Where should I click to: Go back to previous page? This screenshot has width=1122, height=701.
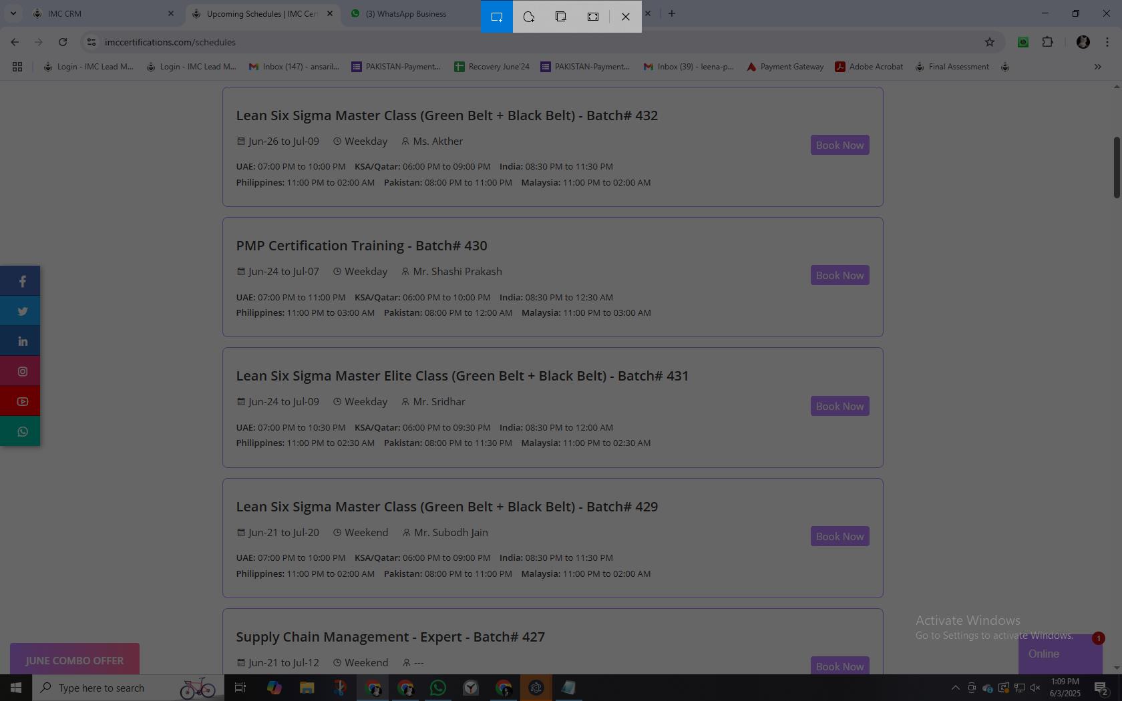[x=15, y=42]
